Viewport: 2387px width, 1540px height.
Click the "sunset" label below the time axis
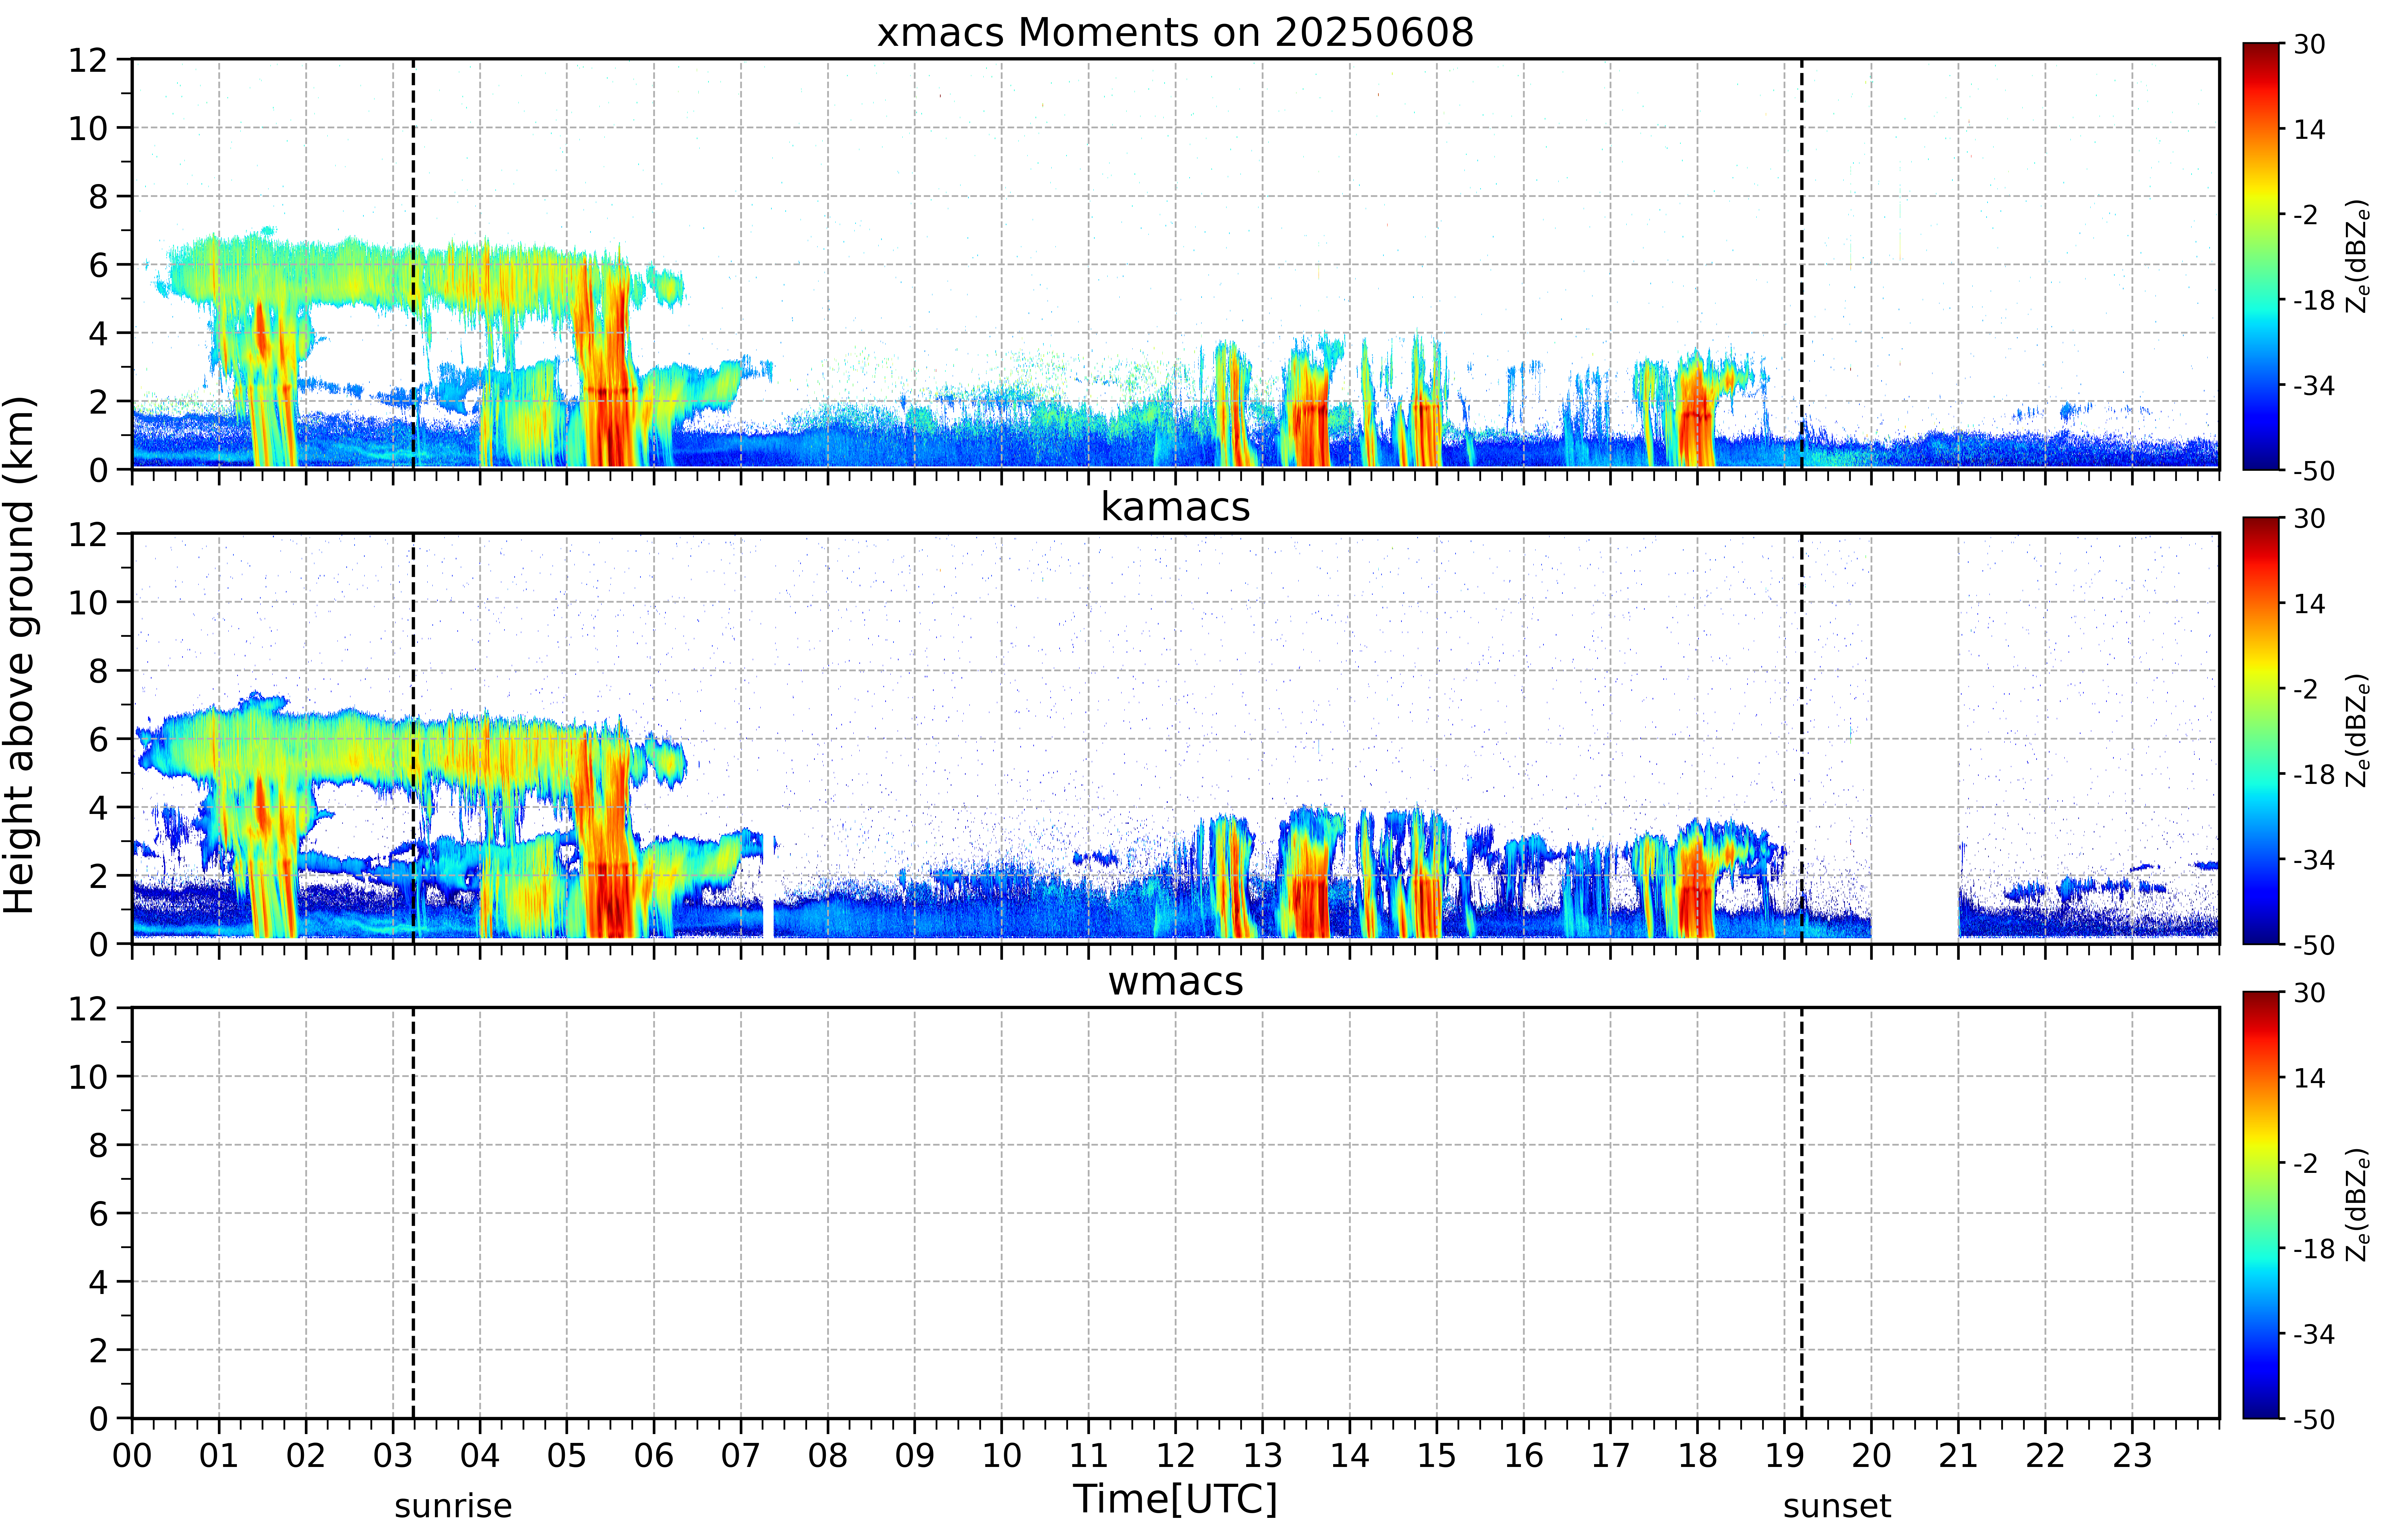1837,1506
